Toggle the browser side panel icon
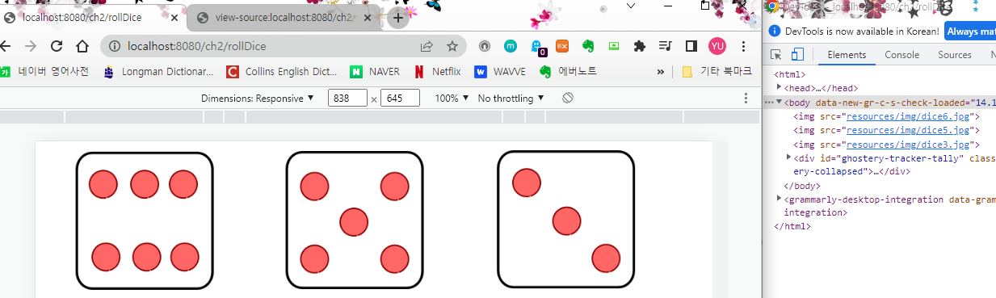Image resolution: width=996 pixels, height=298 pixels. [x=691, y=46]
